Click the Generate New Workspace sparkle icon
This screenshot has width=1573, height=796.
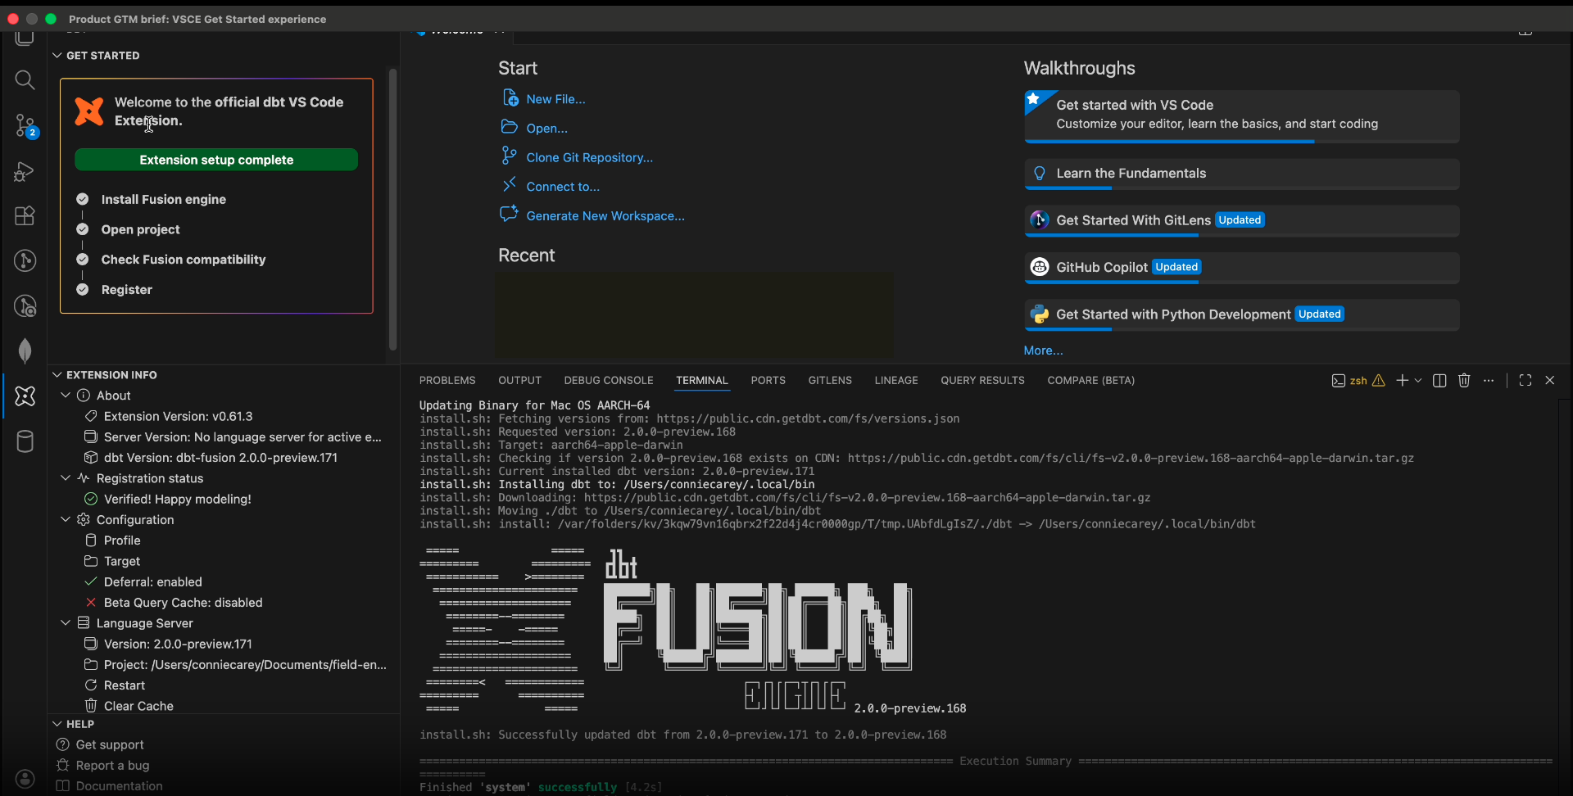pyautogui.click(x=510, y=214)
